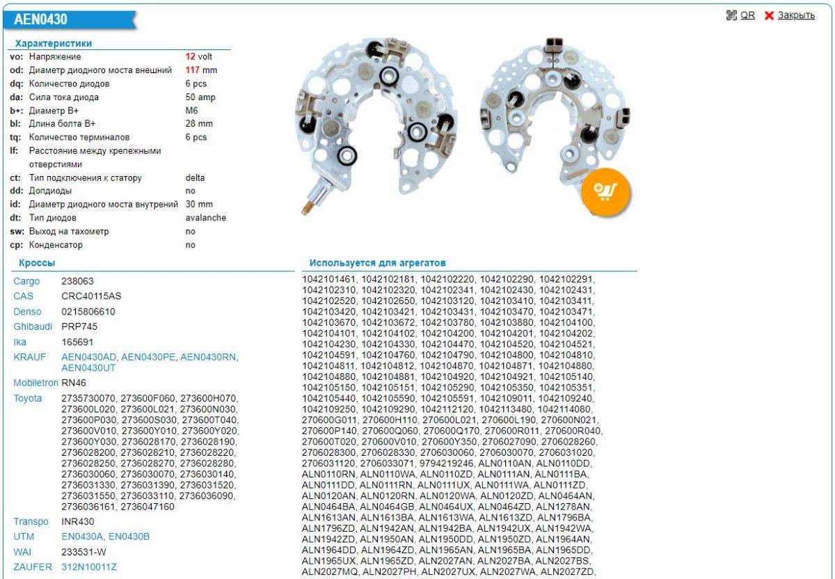Click the Кроссы section header
Image resolution: width=835 pixels, height=579 pixels.
[x=37, y=263]
